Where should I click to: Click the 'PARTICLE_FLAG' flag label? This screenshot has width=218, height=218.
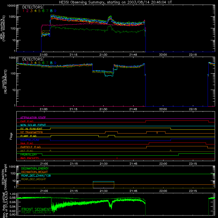31,147
